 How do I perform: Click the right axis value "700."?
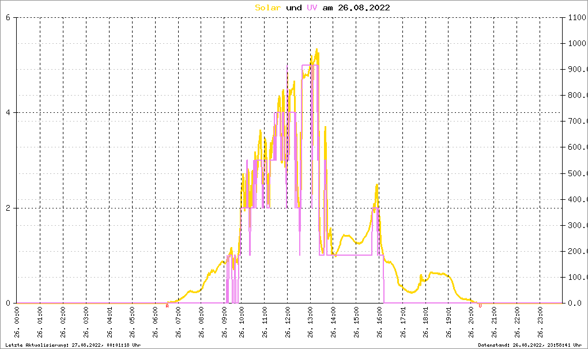click(577, 122)
